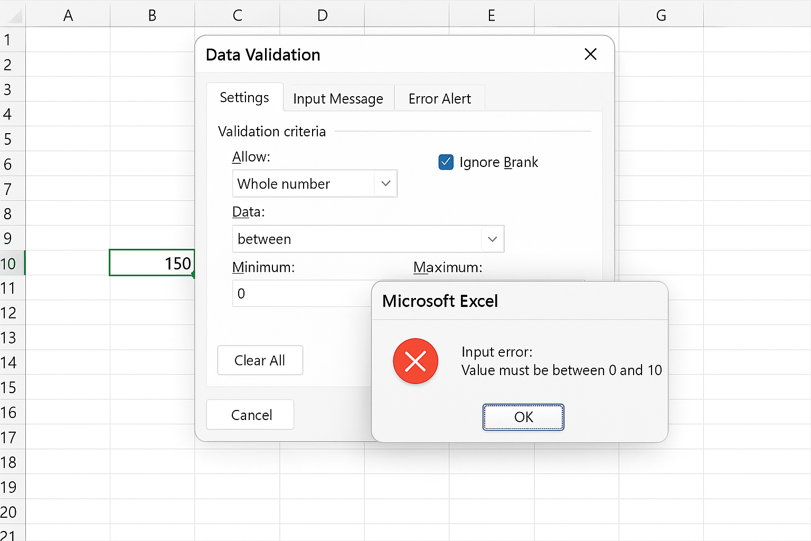Click the red error icon in the alert
This screenshot has height=541, width=811.
416,361
